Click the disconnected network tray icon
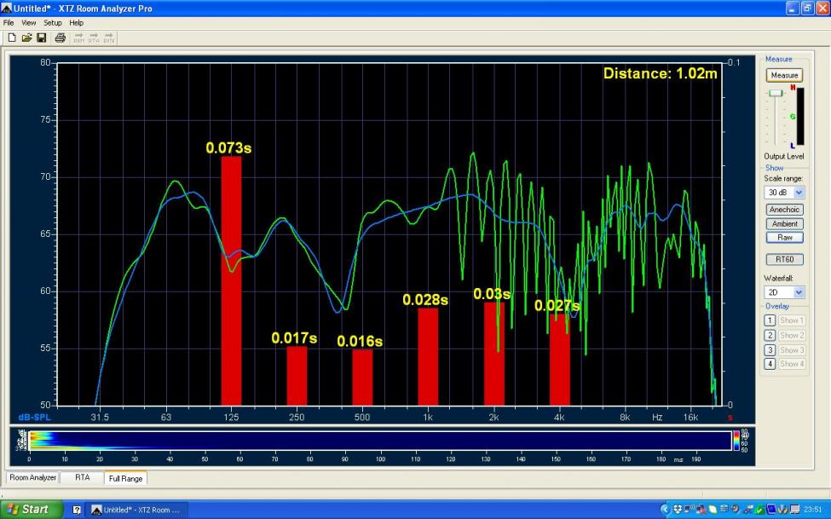Screen dimensions: 831x519 point(701,510)
